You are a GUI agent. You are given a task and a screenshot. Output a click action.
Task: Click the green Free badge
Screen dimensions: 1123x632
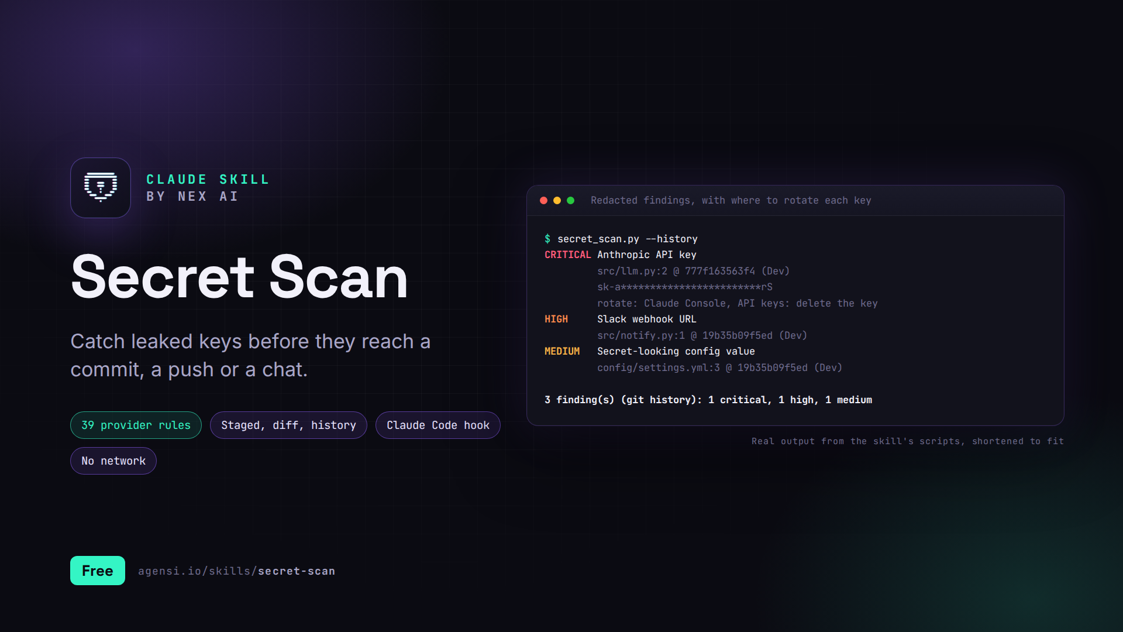pos(98,571)
